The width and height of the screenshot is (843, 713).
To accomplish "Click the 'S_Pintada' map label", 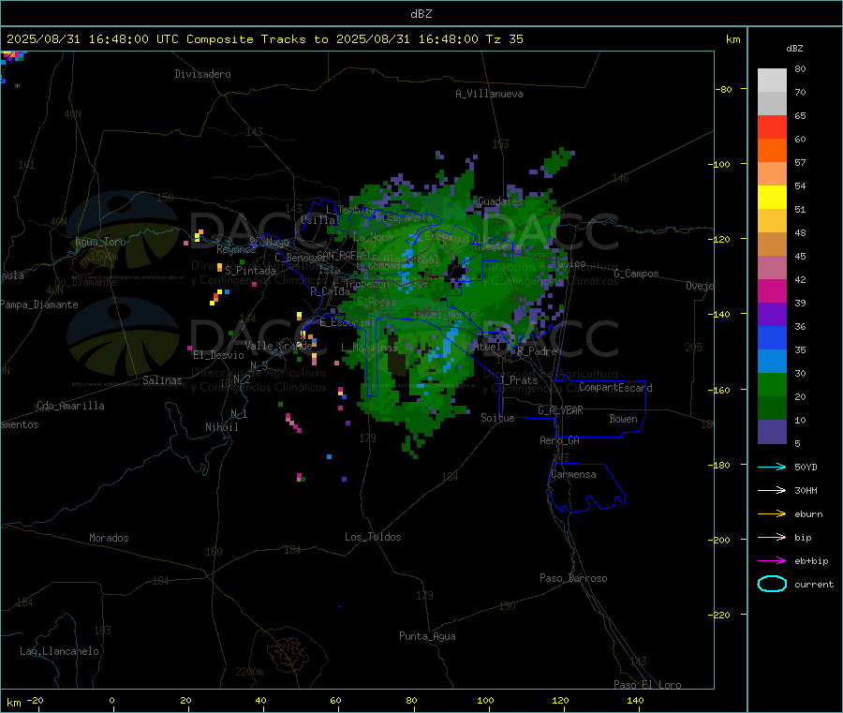I will (x=250, y=271).
